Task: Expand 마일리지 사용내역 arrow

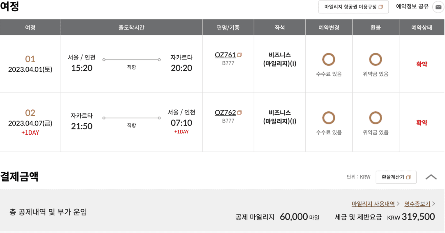Action: tap(398, 204)
